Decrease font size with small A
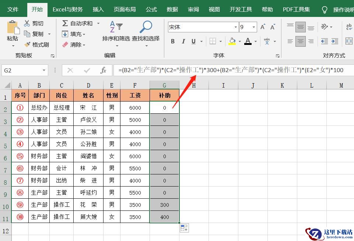 [x=273, y=27]
